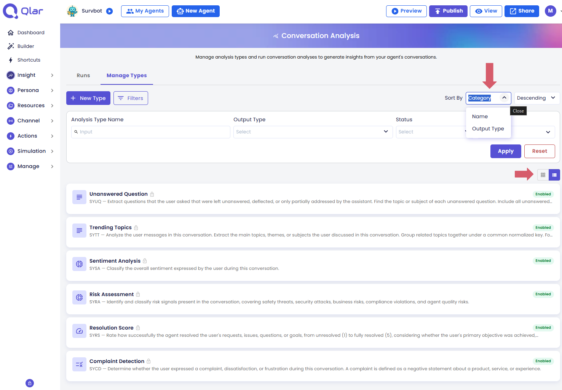Open Builder via the wand icon
Screen dimensions: 562x390
coord(11,46)
